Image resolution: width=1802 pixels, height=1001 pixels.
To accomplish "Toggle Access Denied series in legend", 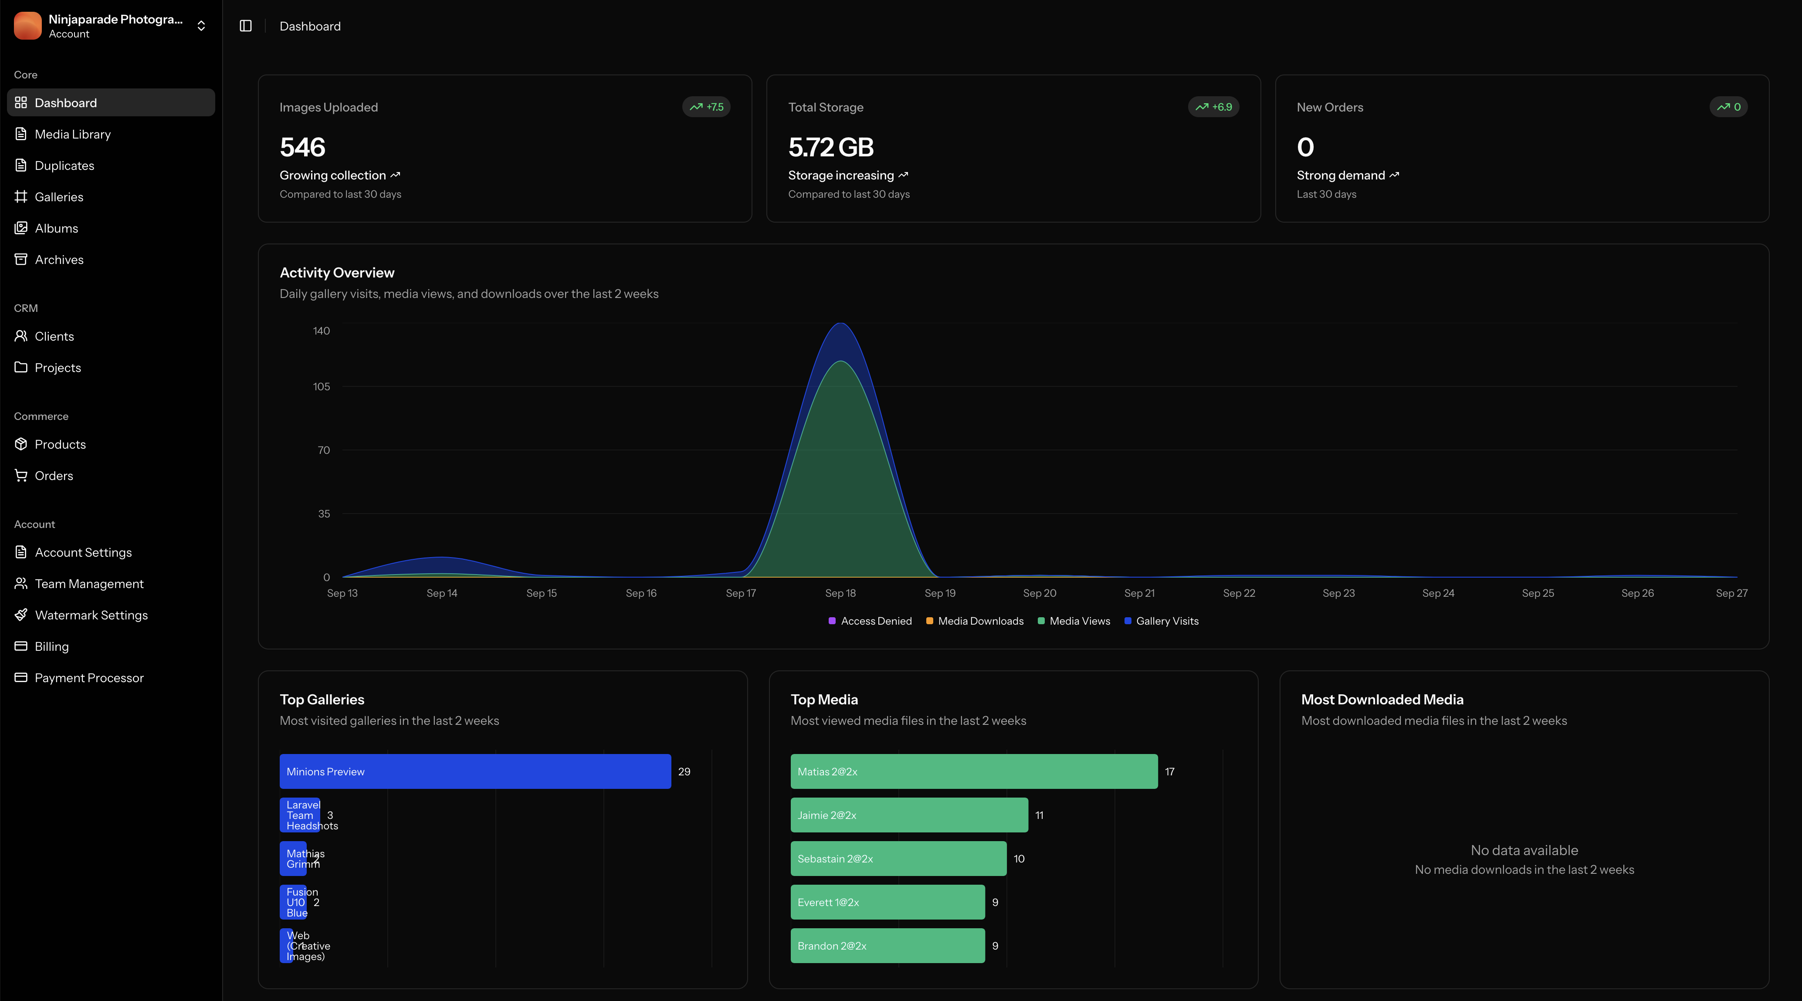I will pyautogui.click(x=876, y=621).
